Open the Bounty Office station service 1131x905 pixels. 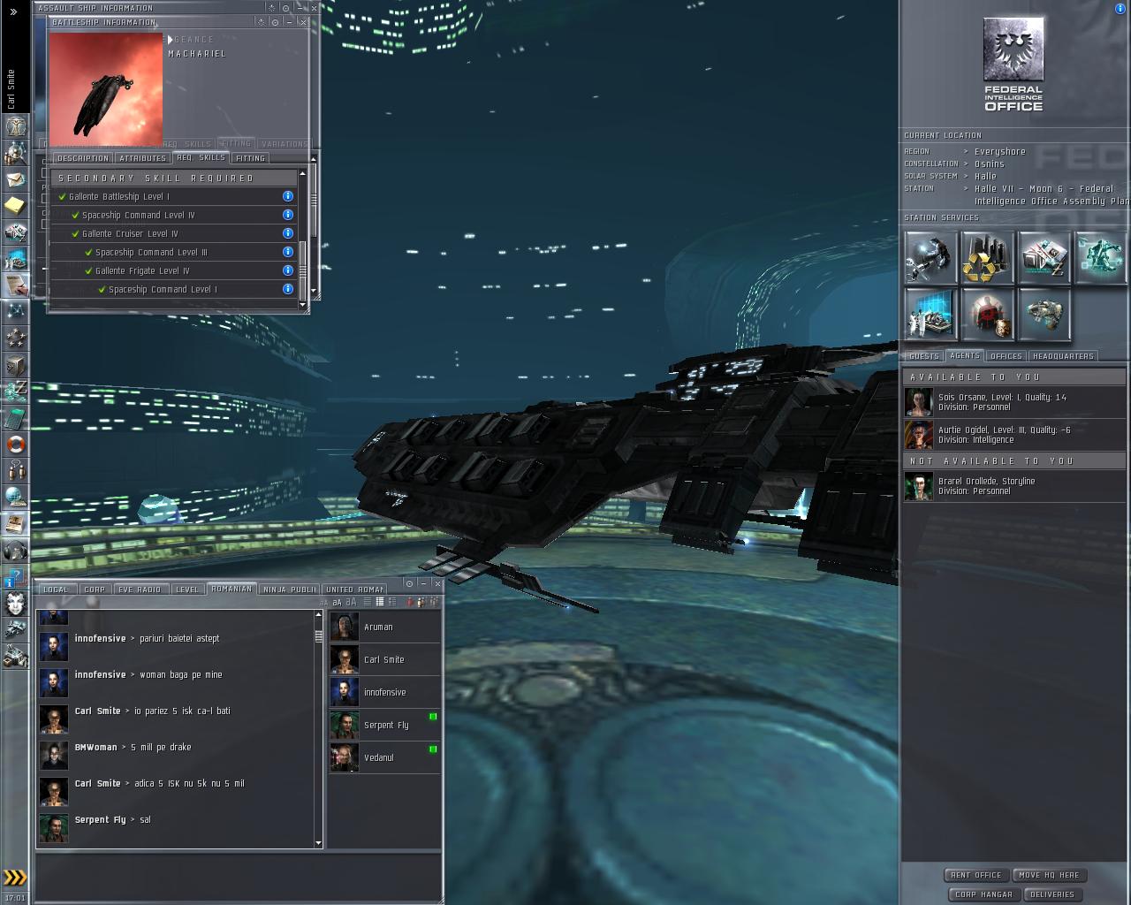987,314
